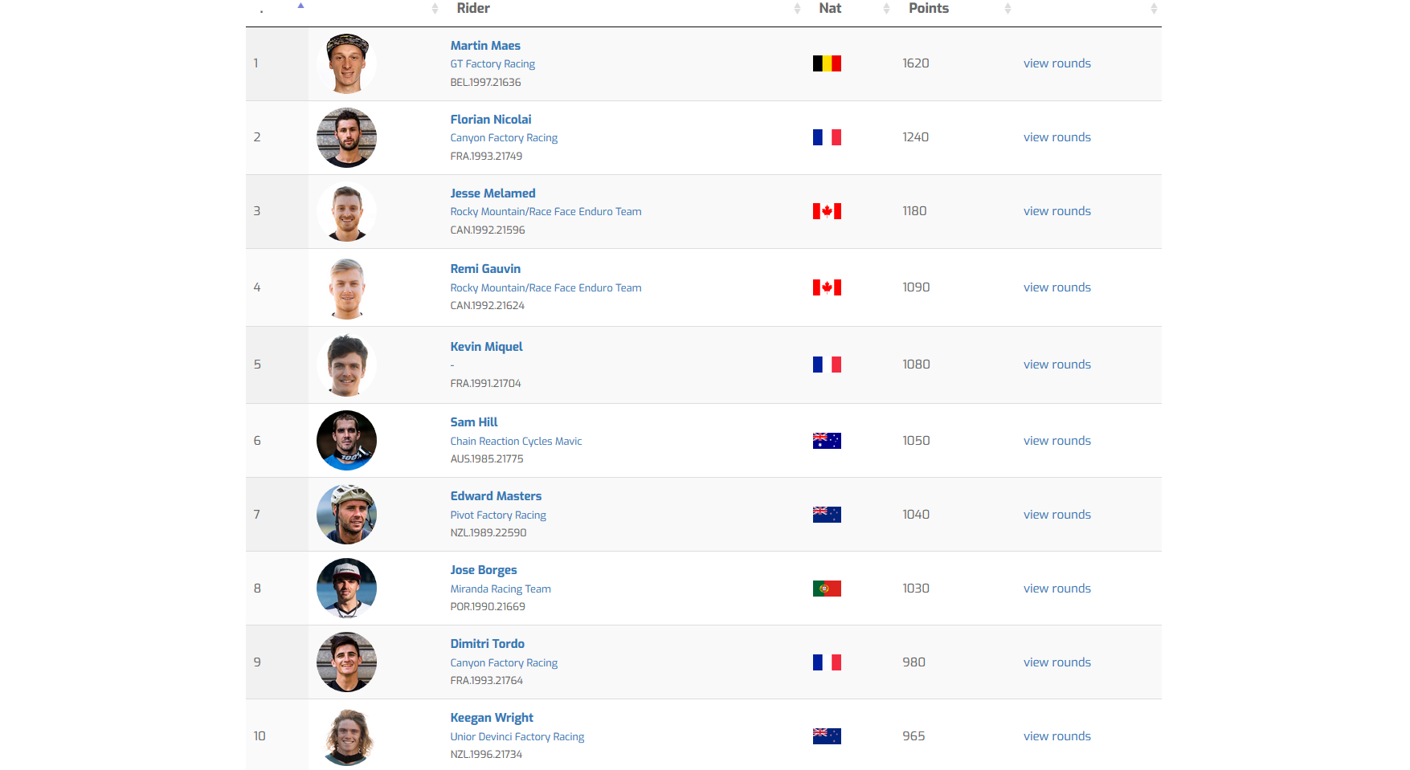Viewport: 1410px width, 770px height.
Task: View rounds for Keegan Wright
Action: point(1056,736)
